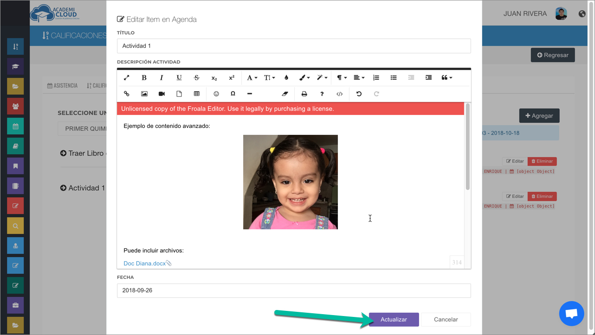This screenshot has height=335, width=595.
Task: Click the Regresar button
Action: [553, 55]
